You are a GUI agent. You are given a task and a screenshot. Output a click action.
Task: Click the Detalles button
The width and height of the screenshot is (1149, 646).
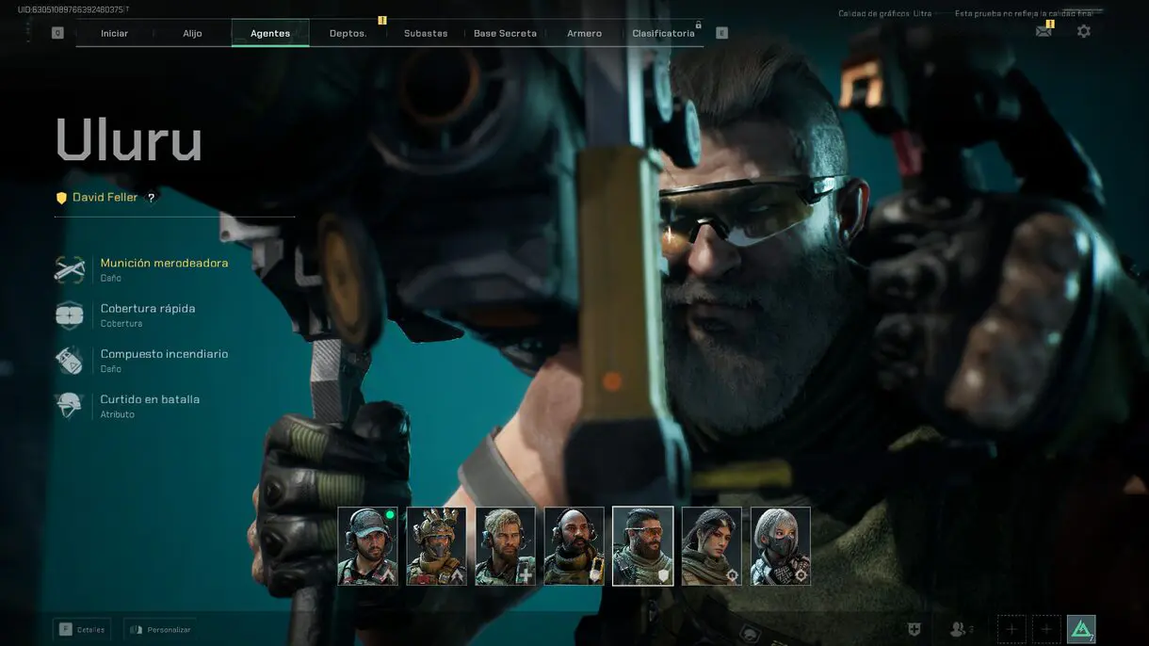tap(82, 629)
